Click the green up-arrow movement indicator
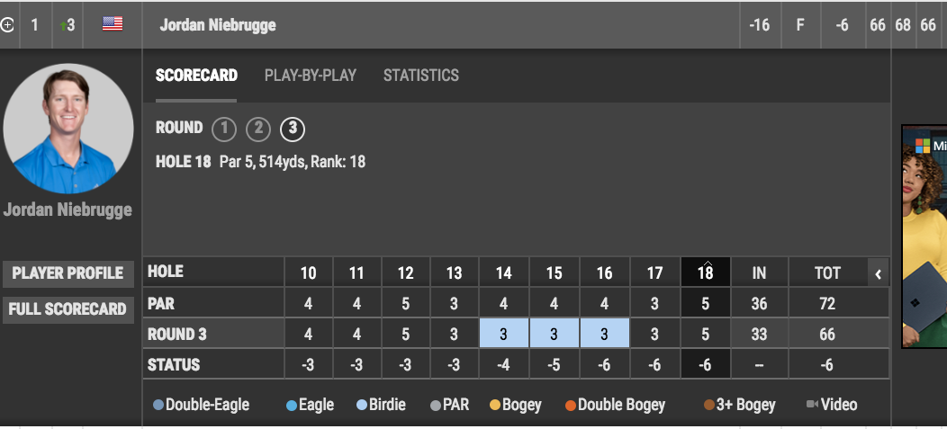This screenshot has height=429, width=947. pyautogui.click(x=64, y=25)
